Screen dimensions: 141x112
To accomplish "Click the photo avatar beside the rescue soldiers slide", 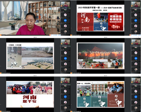I will click(136, 69).
